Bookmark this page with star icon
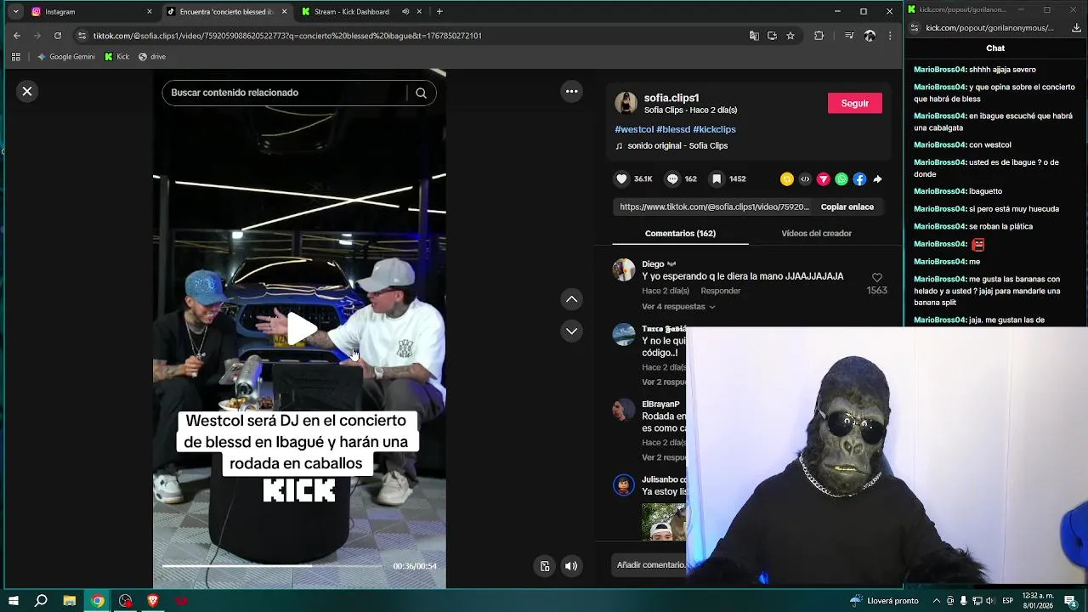Viewport: 1088px width, 612px height. pos(790,36)
